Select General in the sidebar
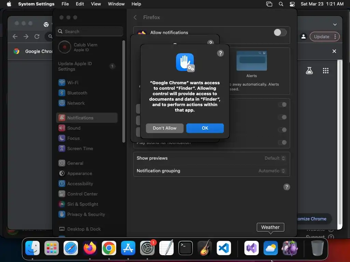The width and height of the screenshot is (350, 262). (87, 163)
